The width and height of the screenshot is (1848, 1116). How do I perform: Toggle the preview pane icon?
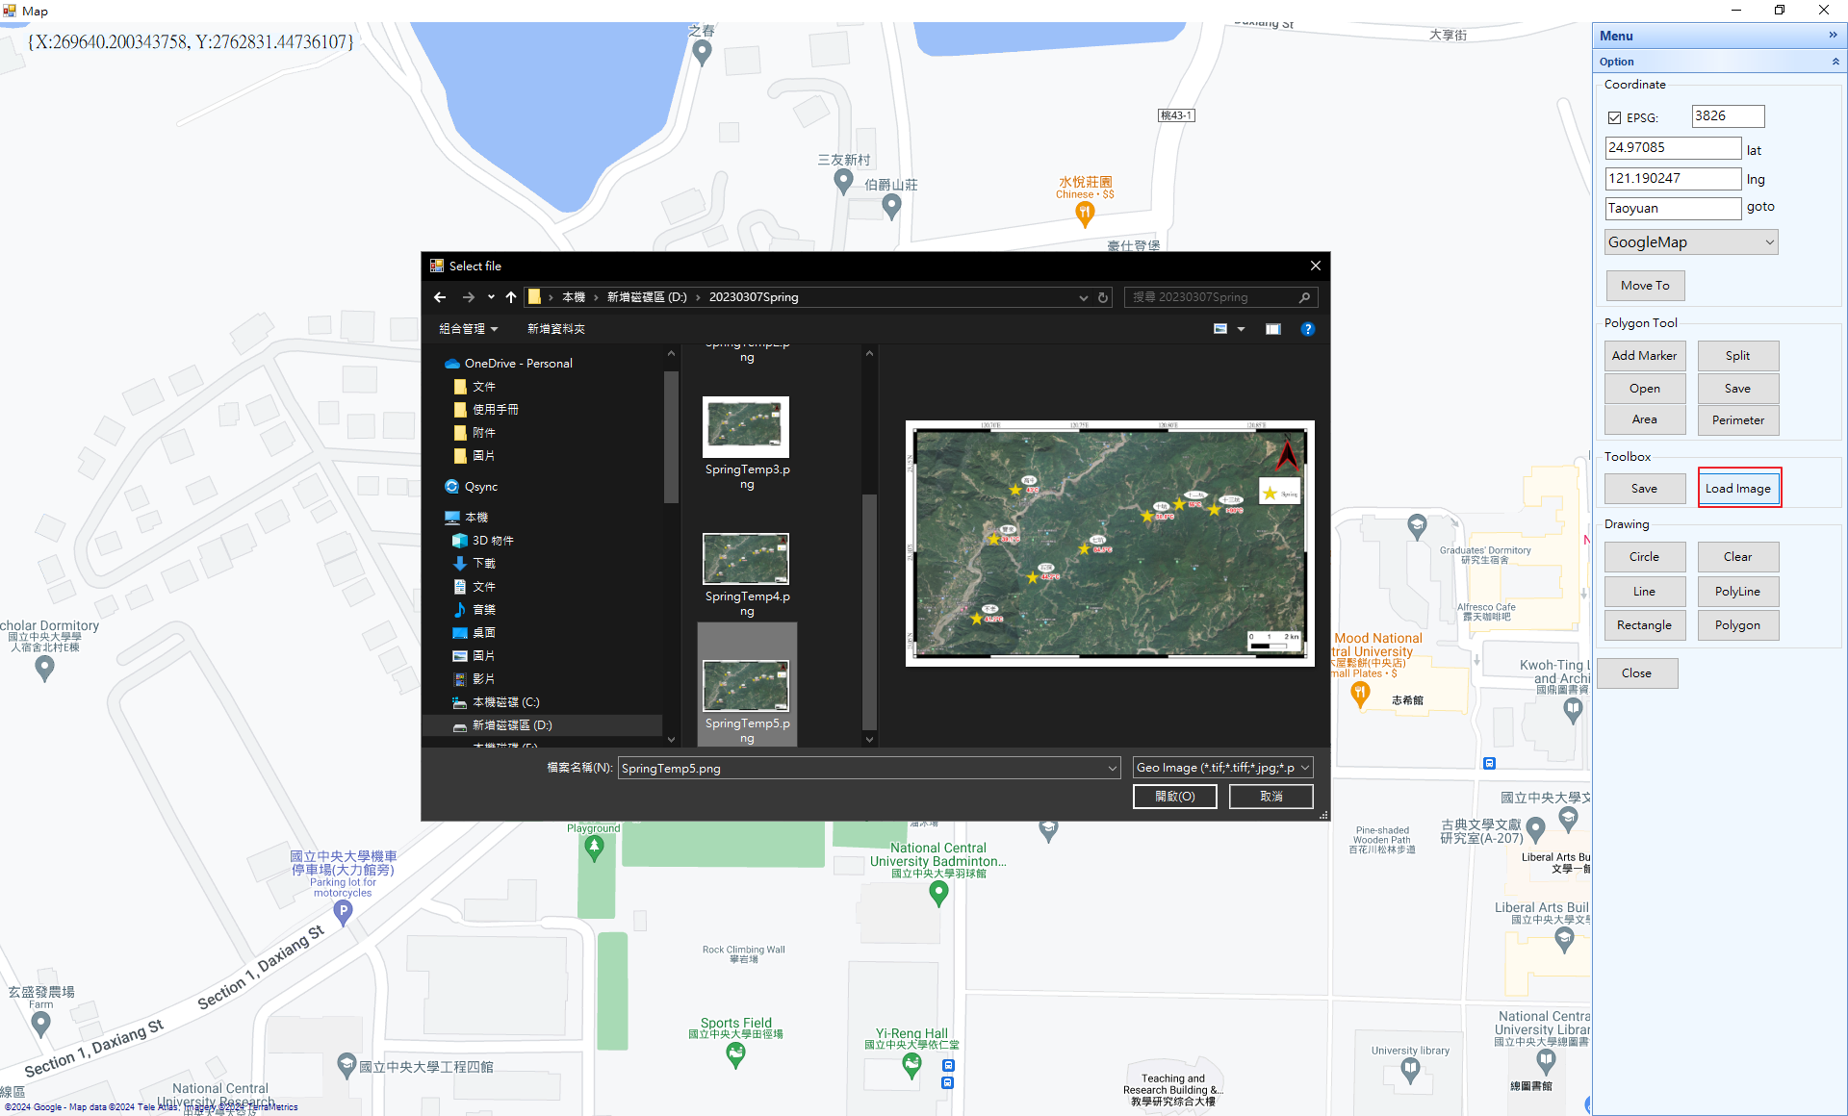click(1272, 328)
